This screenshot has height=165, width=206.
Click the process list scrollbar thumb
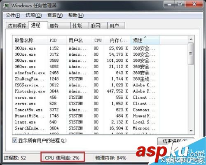click(x=191, y=54)
